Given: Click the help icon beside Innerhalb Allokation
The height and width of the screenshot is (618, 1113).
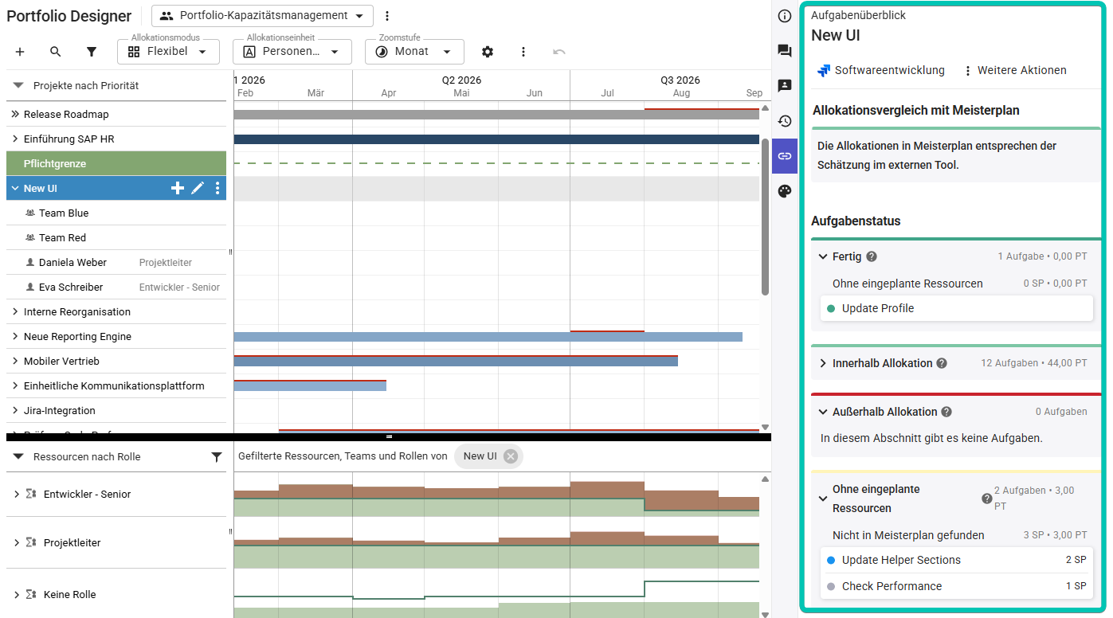Looking at the screenshot, I should coord(942,363).
